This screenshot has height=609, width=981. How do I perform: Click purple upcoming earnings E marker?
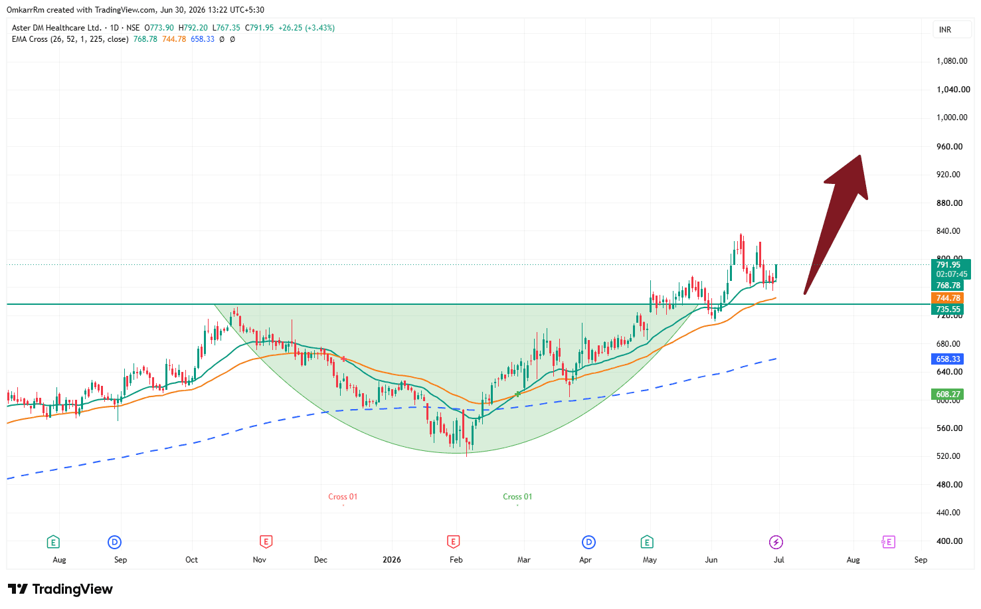(888, 543)
